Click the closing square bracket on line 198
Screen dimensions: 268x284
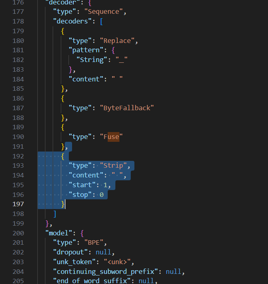coord(55,214)
